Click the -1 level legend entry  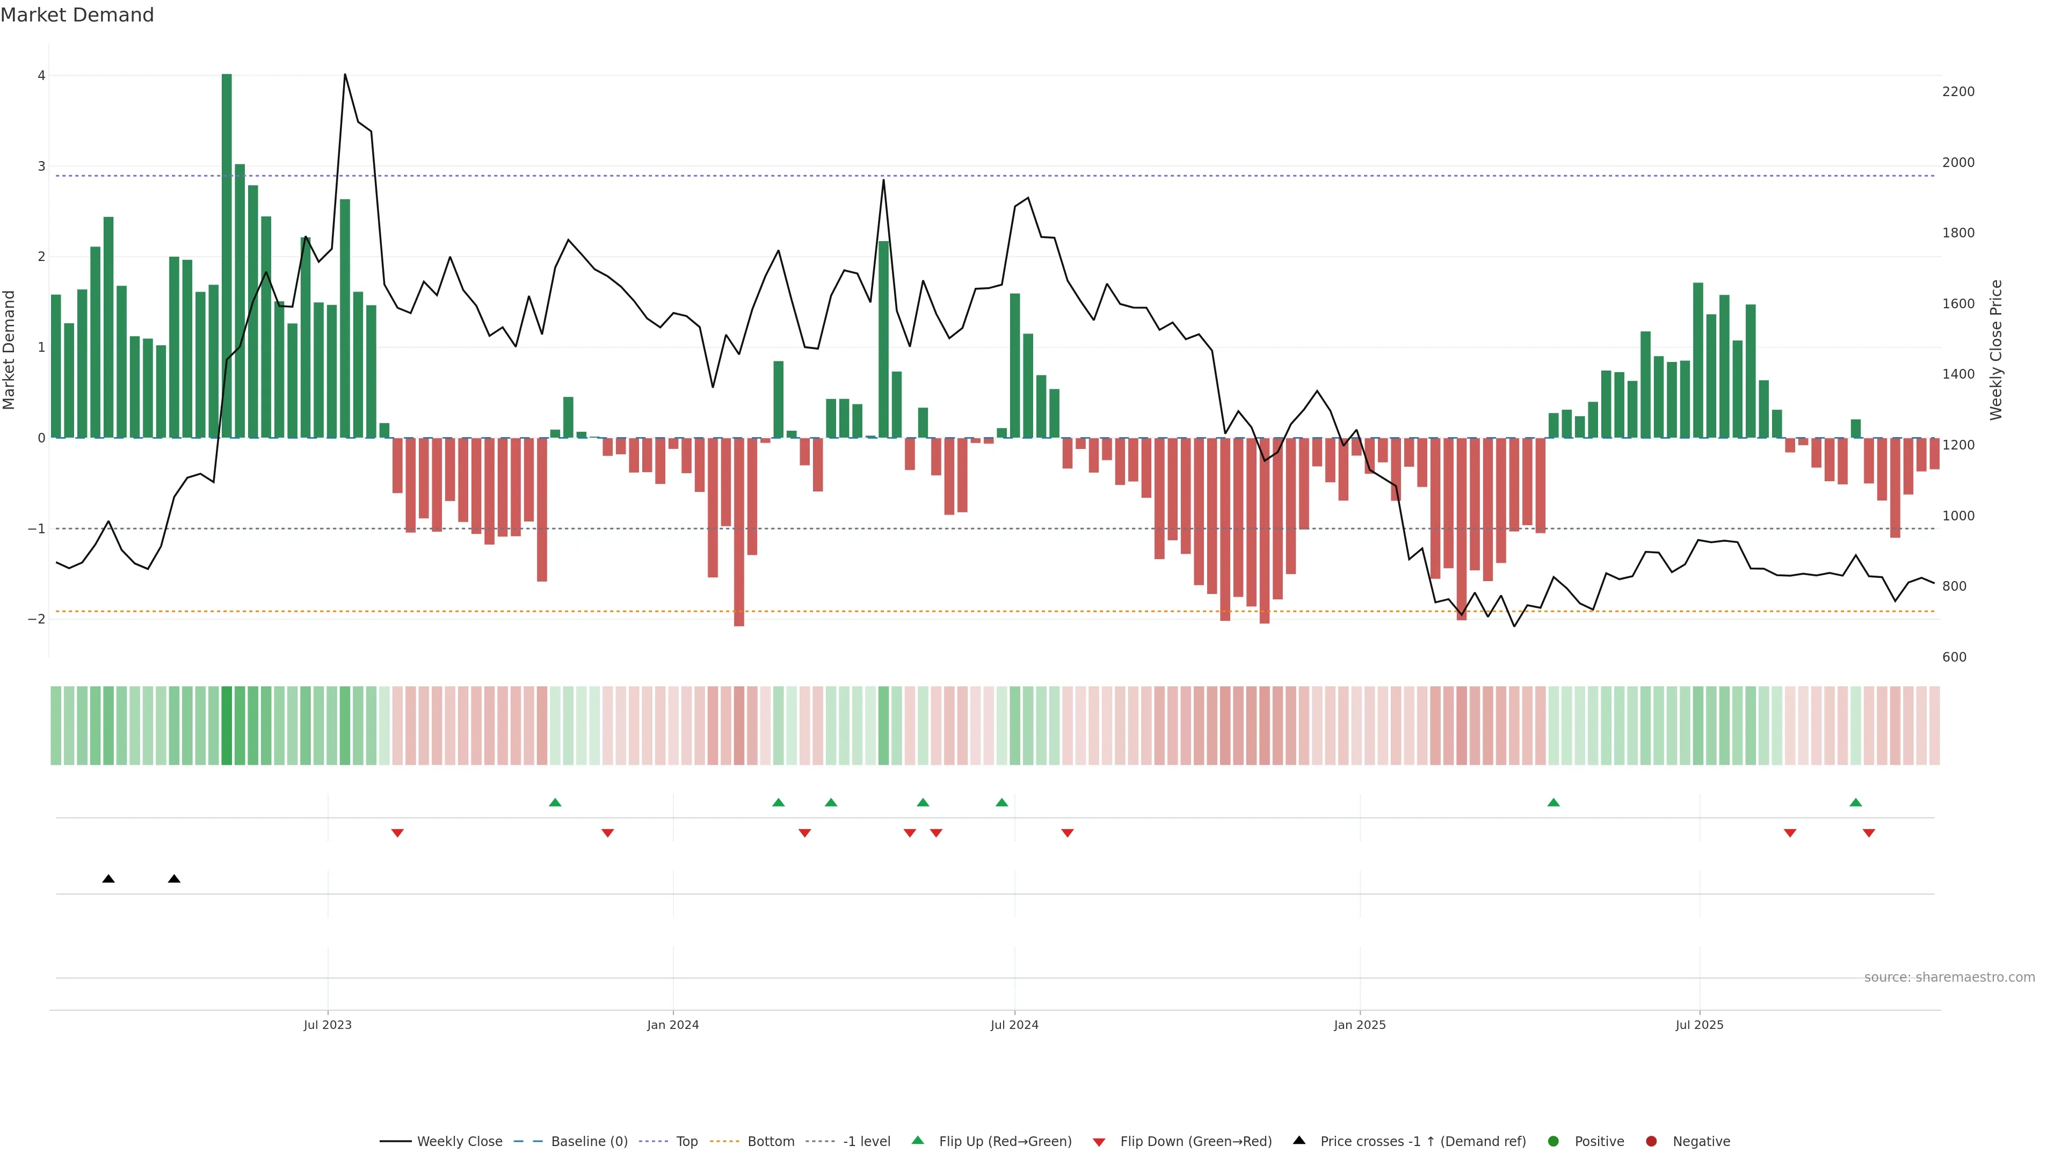click(866, 1142)
